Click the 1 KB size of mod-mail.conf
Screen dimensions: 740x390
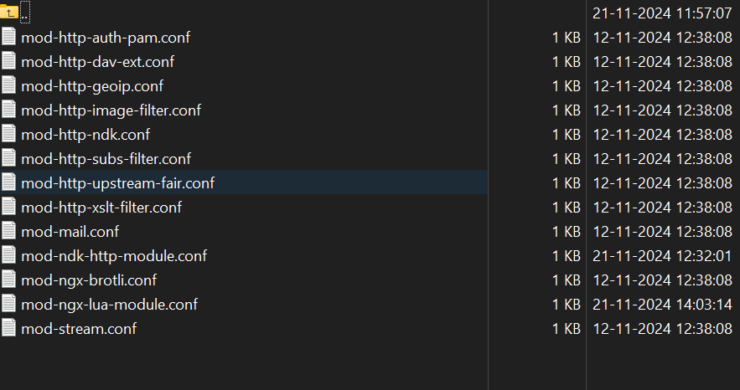pyautogui.click(x=567, y=231)
